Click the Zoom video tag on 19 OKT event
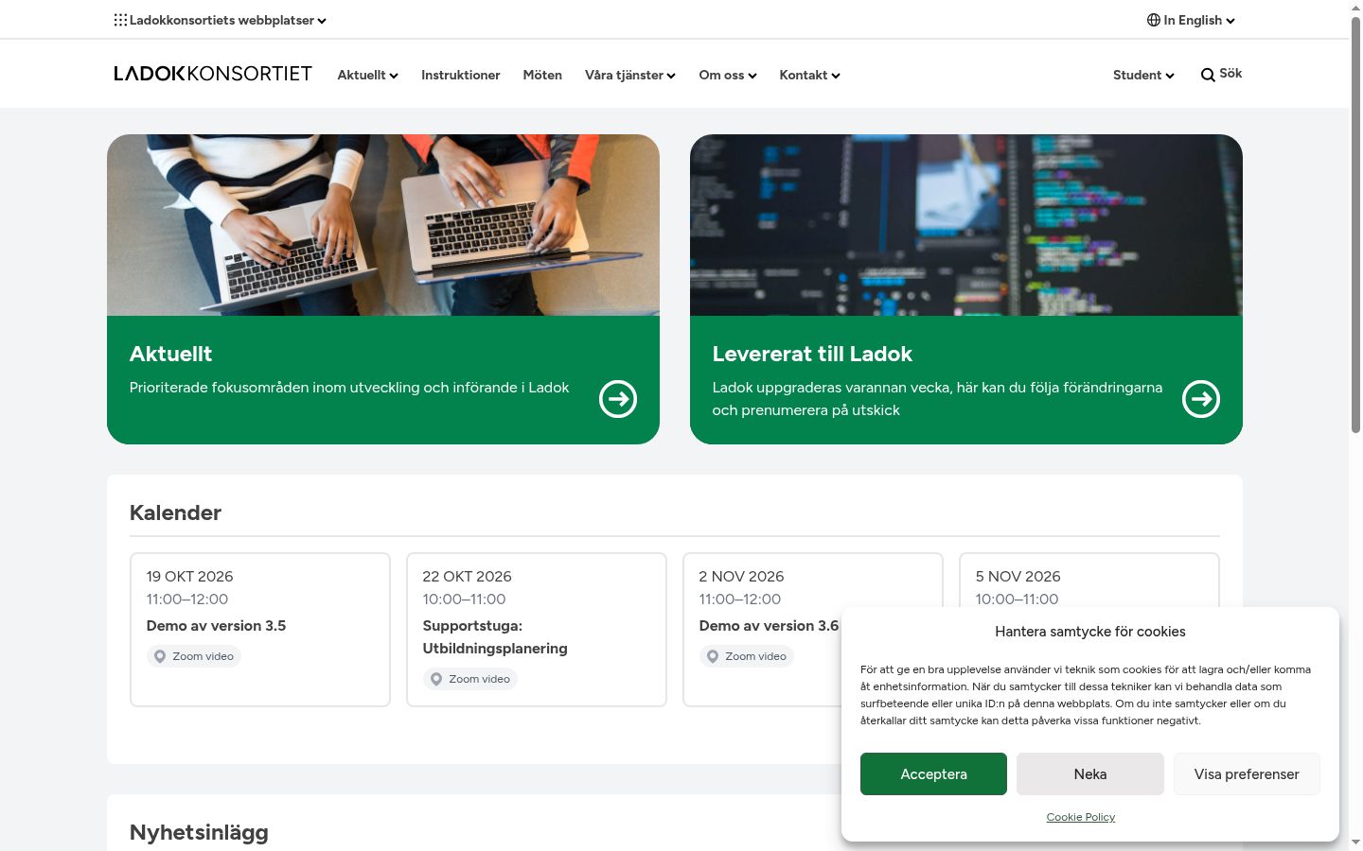Screen dimensions: 1363x851 tap(194, 656)
